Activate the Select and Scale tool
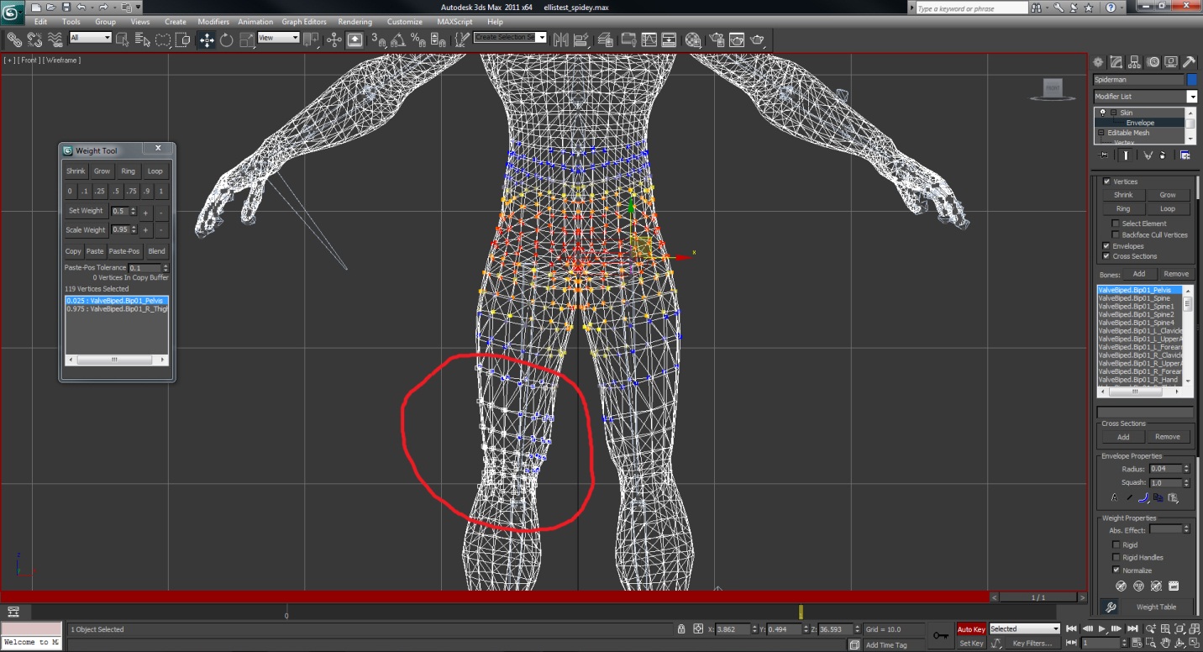The height and width of the screenshot is (652, 1203). (247, 39)
